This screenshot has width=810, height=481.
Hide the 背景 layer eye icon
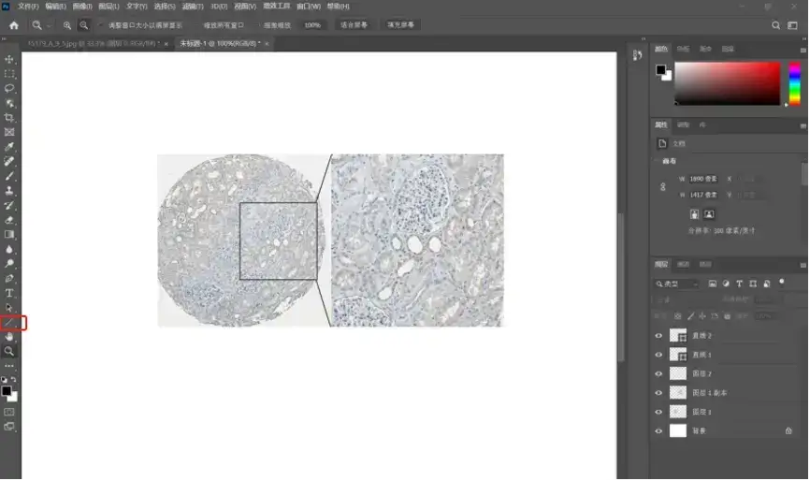coord(658,430)
